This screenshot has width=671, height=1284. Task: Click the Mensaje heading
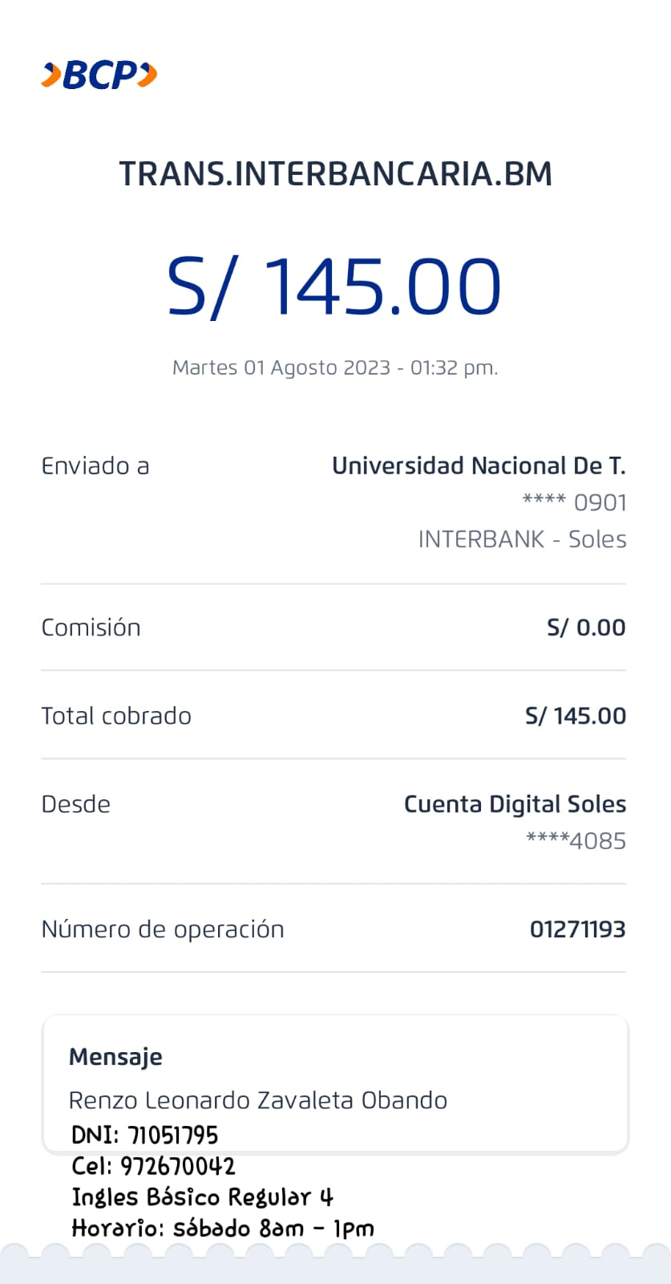coord(115,1057)
